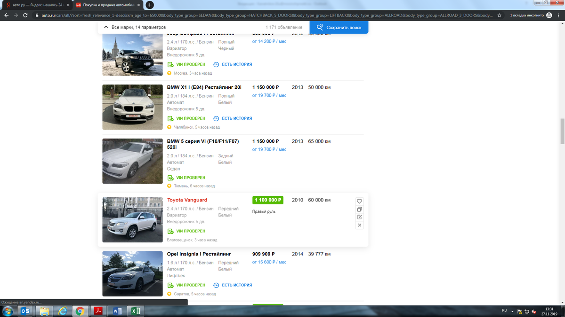Screen dimensions: 565x317
Task: Click '1 171 объявление' count text
Action: coord(284,27)
